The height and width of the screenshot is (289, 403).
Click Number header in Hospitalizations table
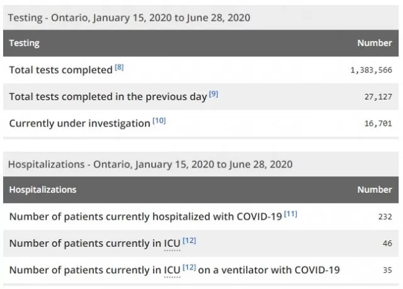click(x=375, y=190)
